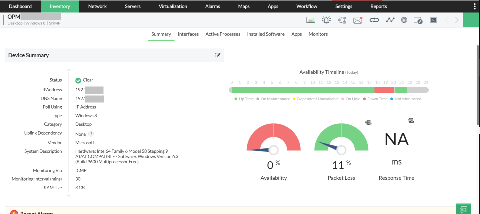Open the alarm bell icon
Image resolution: width=480 pixels, height=214 pixels.
click(x=326, y=20)
